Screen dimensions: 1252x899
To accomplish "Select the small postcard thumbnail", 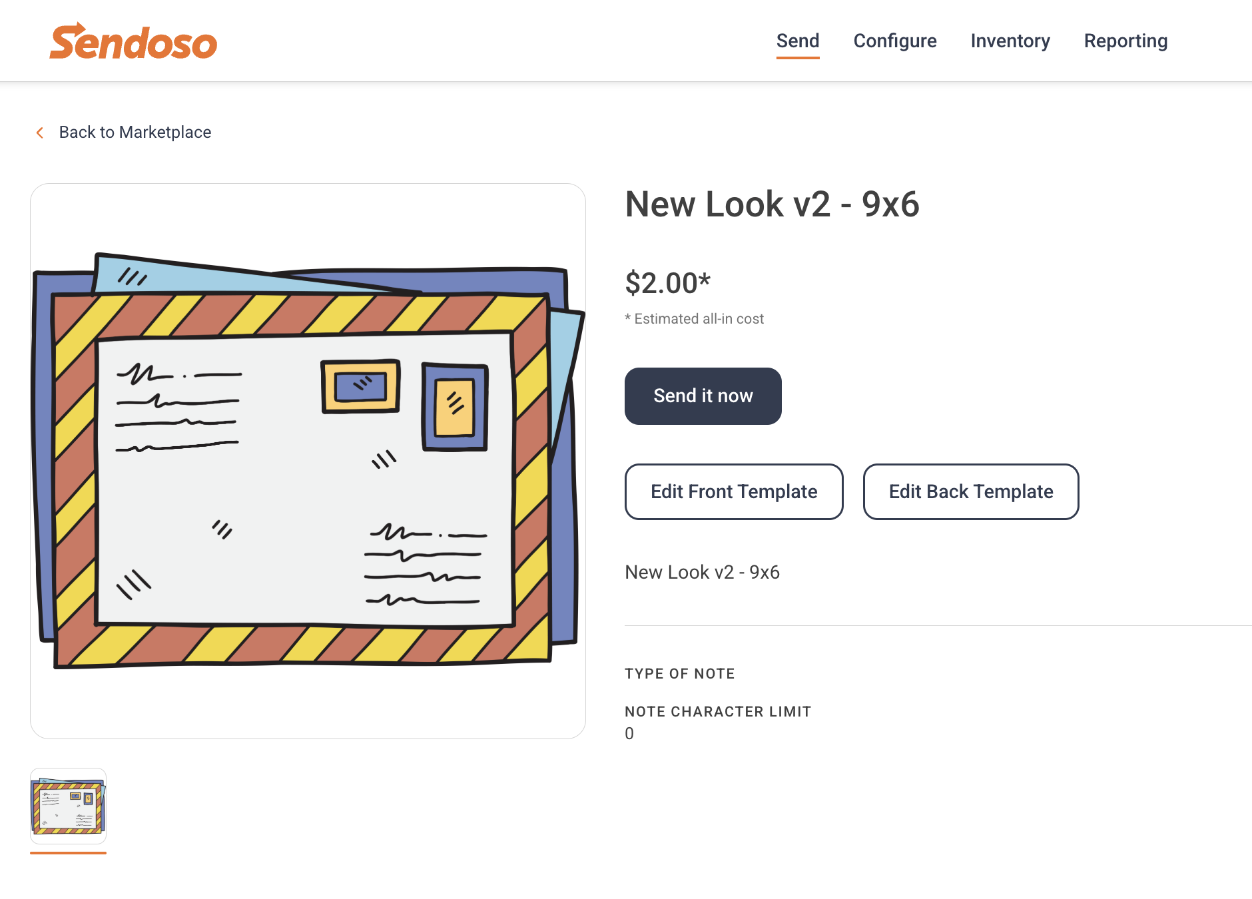I will point(68,806).
